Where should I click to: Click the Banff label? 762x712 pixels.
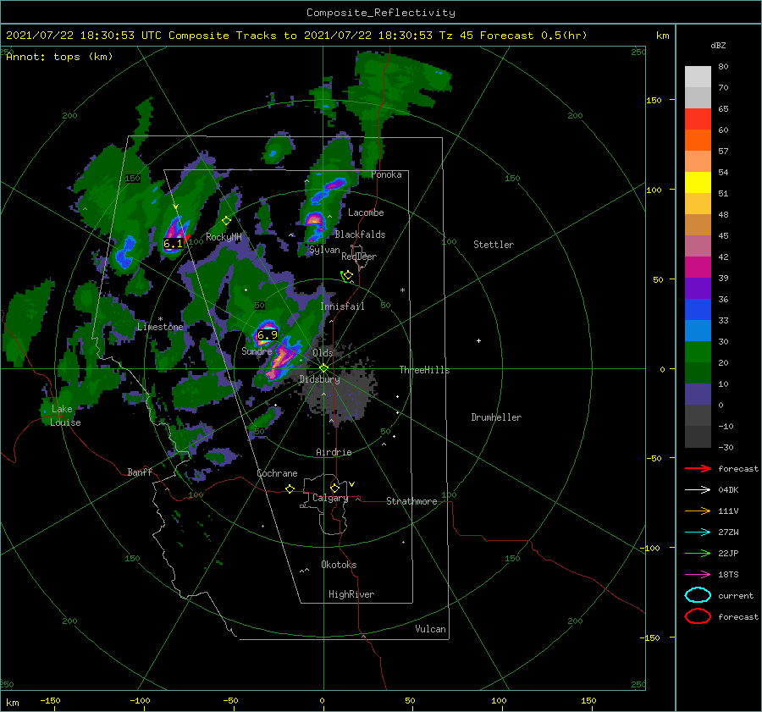(140, 472)
